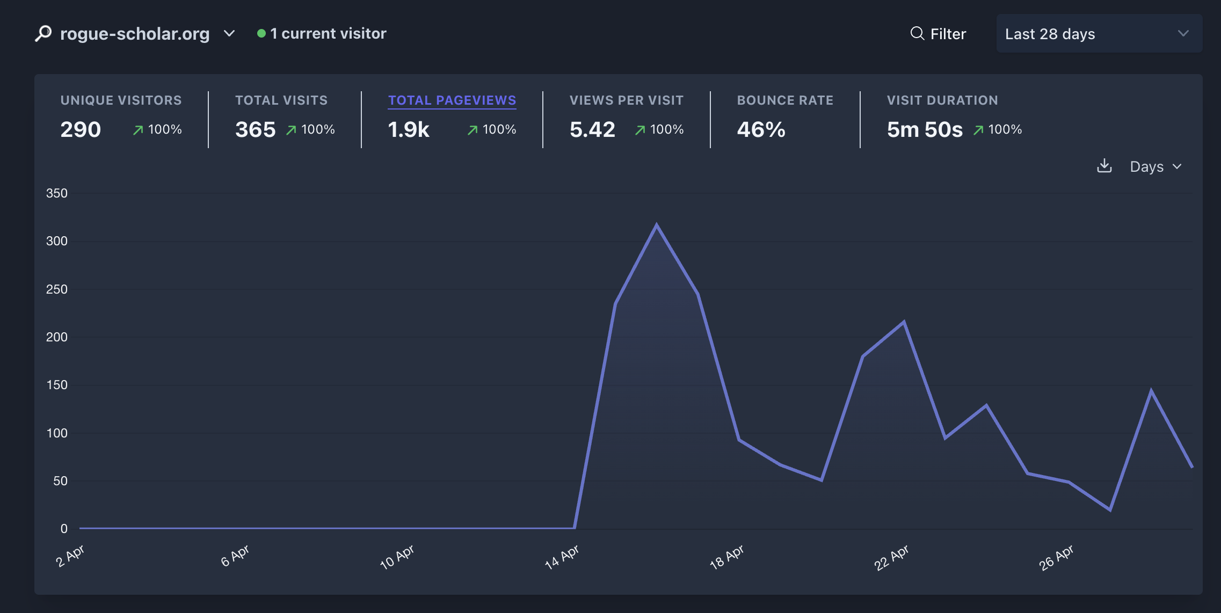Click the highest peak on the pageviews graph
This screenshot has width=1221, height=613.
656,225
